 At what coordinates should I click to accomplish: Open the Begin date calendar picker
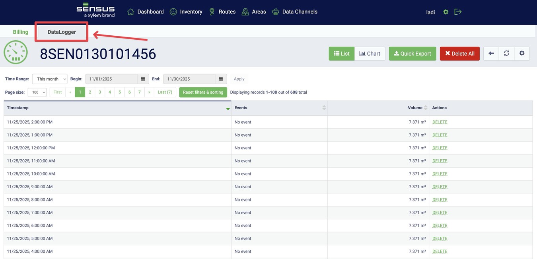click(143, 79)
